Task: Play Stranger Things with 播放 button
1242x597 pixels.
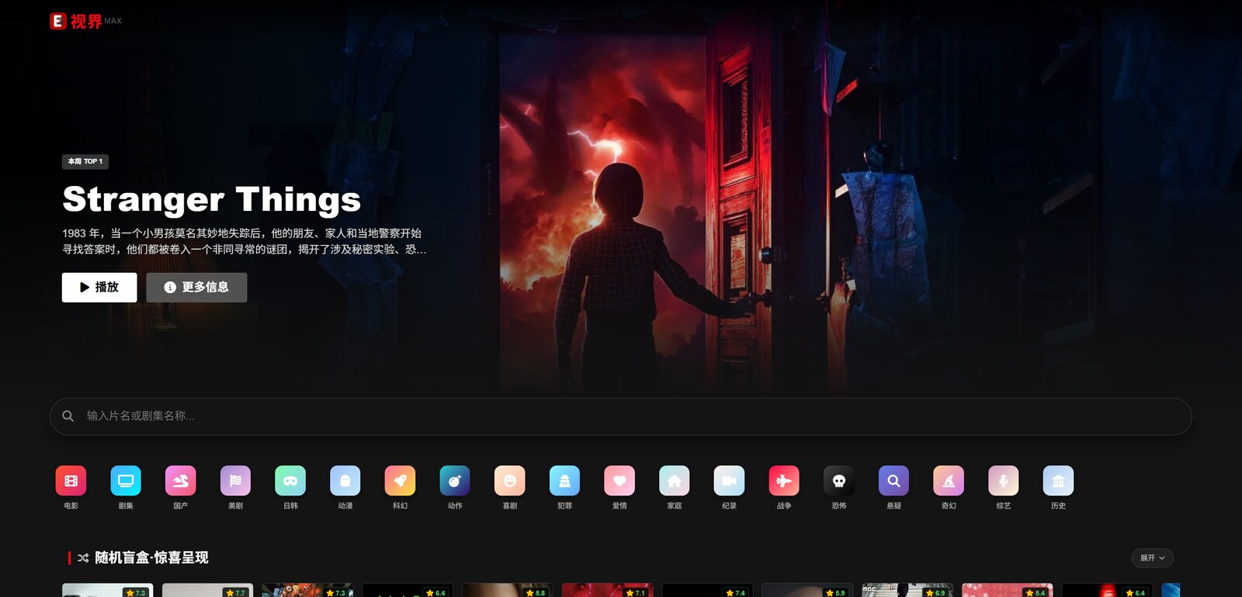Action: coord(99,287)
